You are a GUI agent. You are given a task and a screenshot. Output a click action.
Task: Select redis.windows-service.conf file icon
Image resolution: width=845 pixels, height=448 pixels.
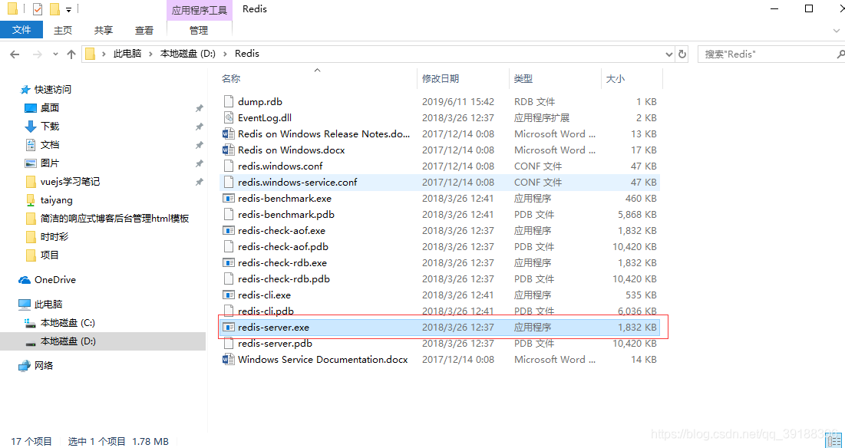point(229,183)
